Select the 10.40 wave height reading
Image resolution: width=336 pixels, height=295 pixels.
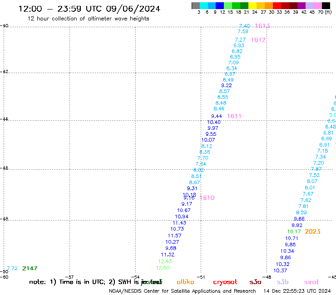tap(214, 123)
